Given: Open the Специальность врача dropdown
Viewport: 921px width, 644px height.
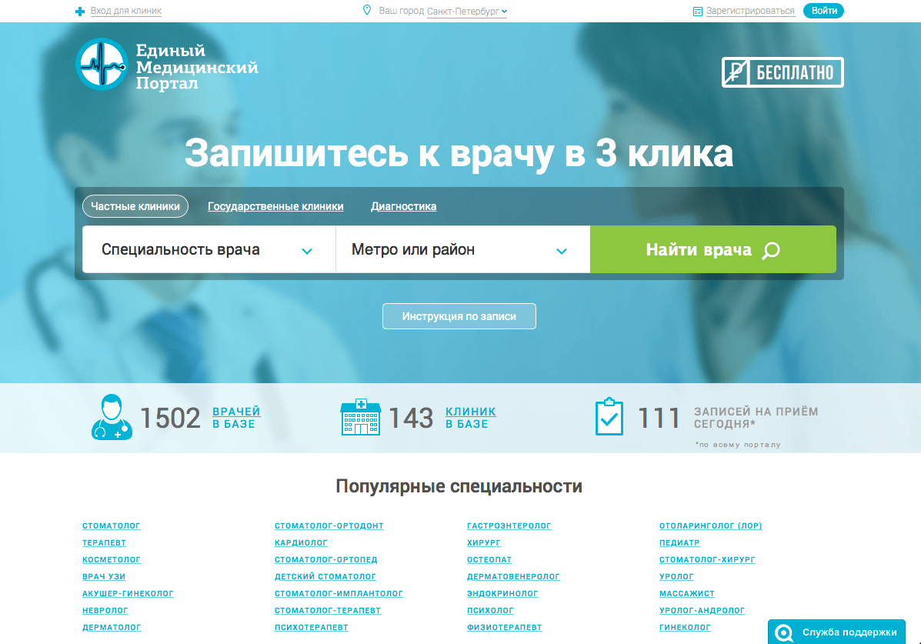Looking at the screenshot, I should pos(209,250).
